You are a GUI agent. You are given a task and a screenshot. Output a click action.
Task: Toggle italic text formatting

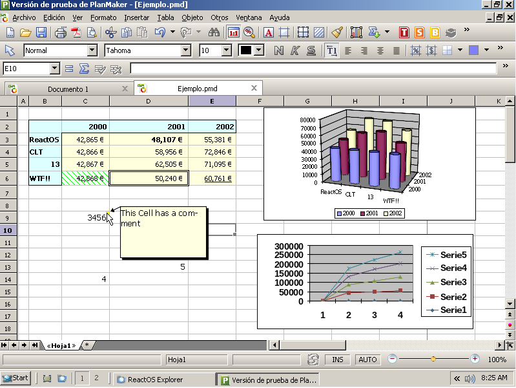click(x=295, y=50)
